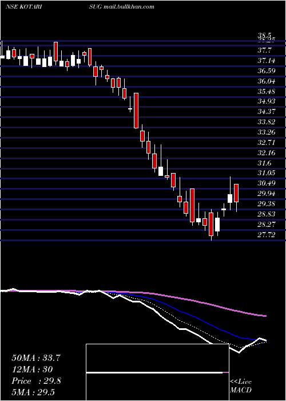Click the lowest red candle touching 27.72
Image resolution: width=286 pixels, height=401 pixels.
click(211, 225)
